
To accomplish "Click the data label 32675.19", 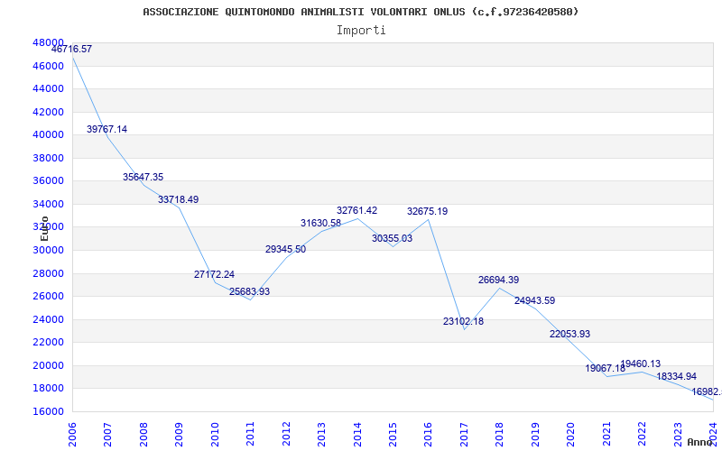I will (x=427, y=212).
